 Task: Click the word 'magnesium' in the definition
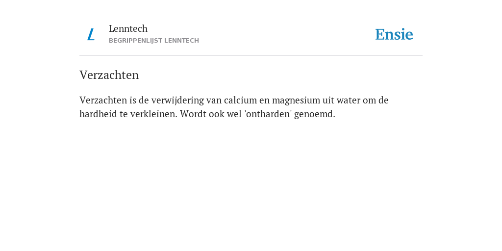[296, 101]
